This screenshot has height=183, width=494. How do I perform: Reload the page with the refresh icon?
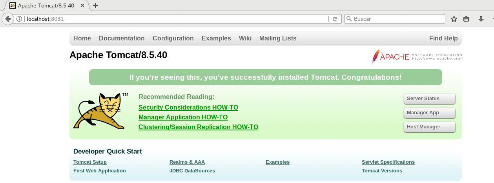335,19
